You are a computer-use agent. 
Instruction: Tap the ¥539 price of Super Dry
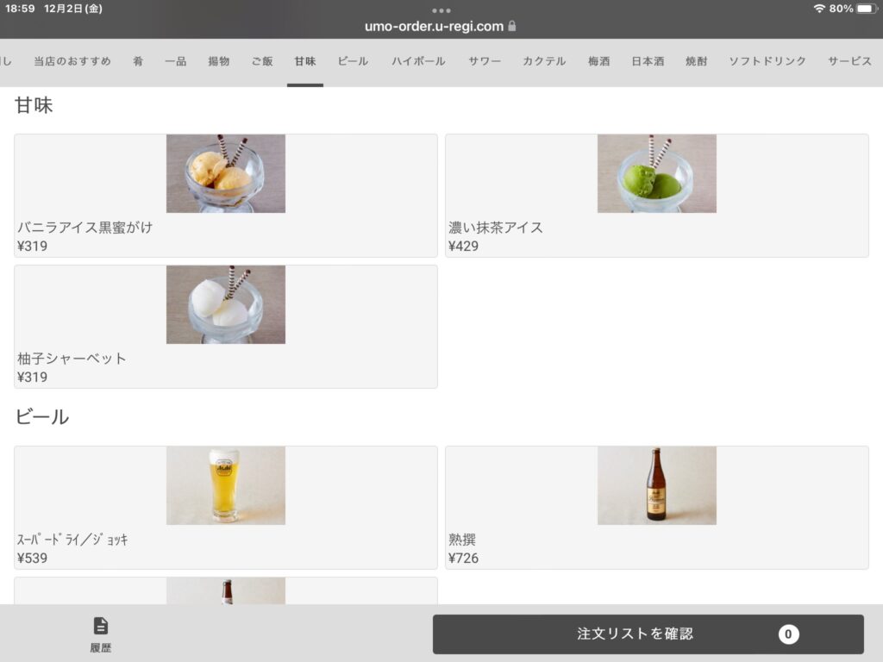[32, 559]
